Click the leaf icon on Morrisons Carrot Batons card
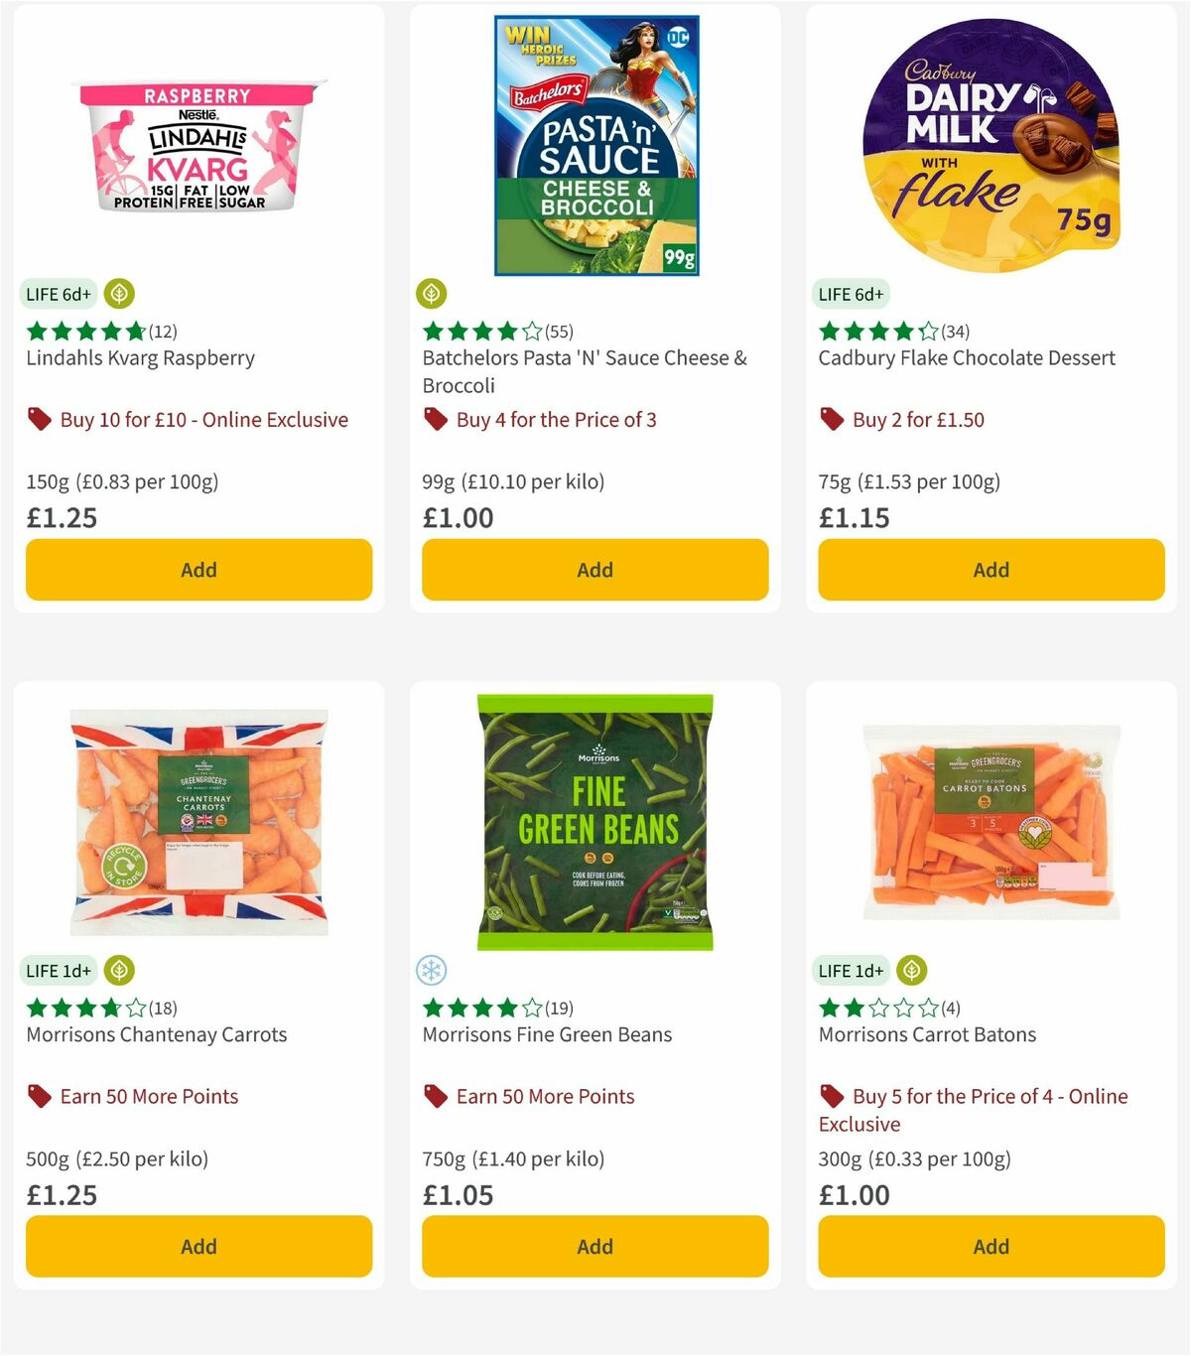This screenshot has height=1356, width=1191. (x=910, y=970)
